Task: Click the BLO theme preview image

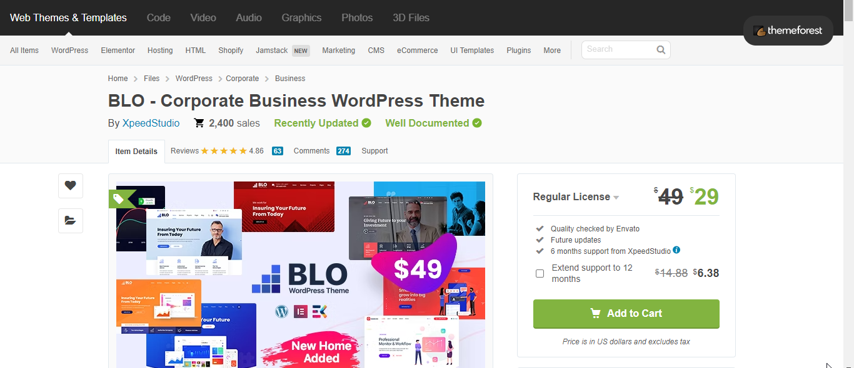Action: tap(301, 275)
